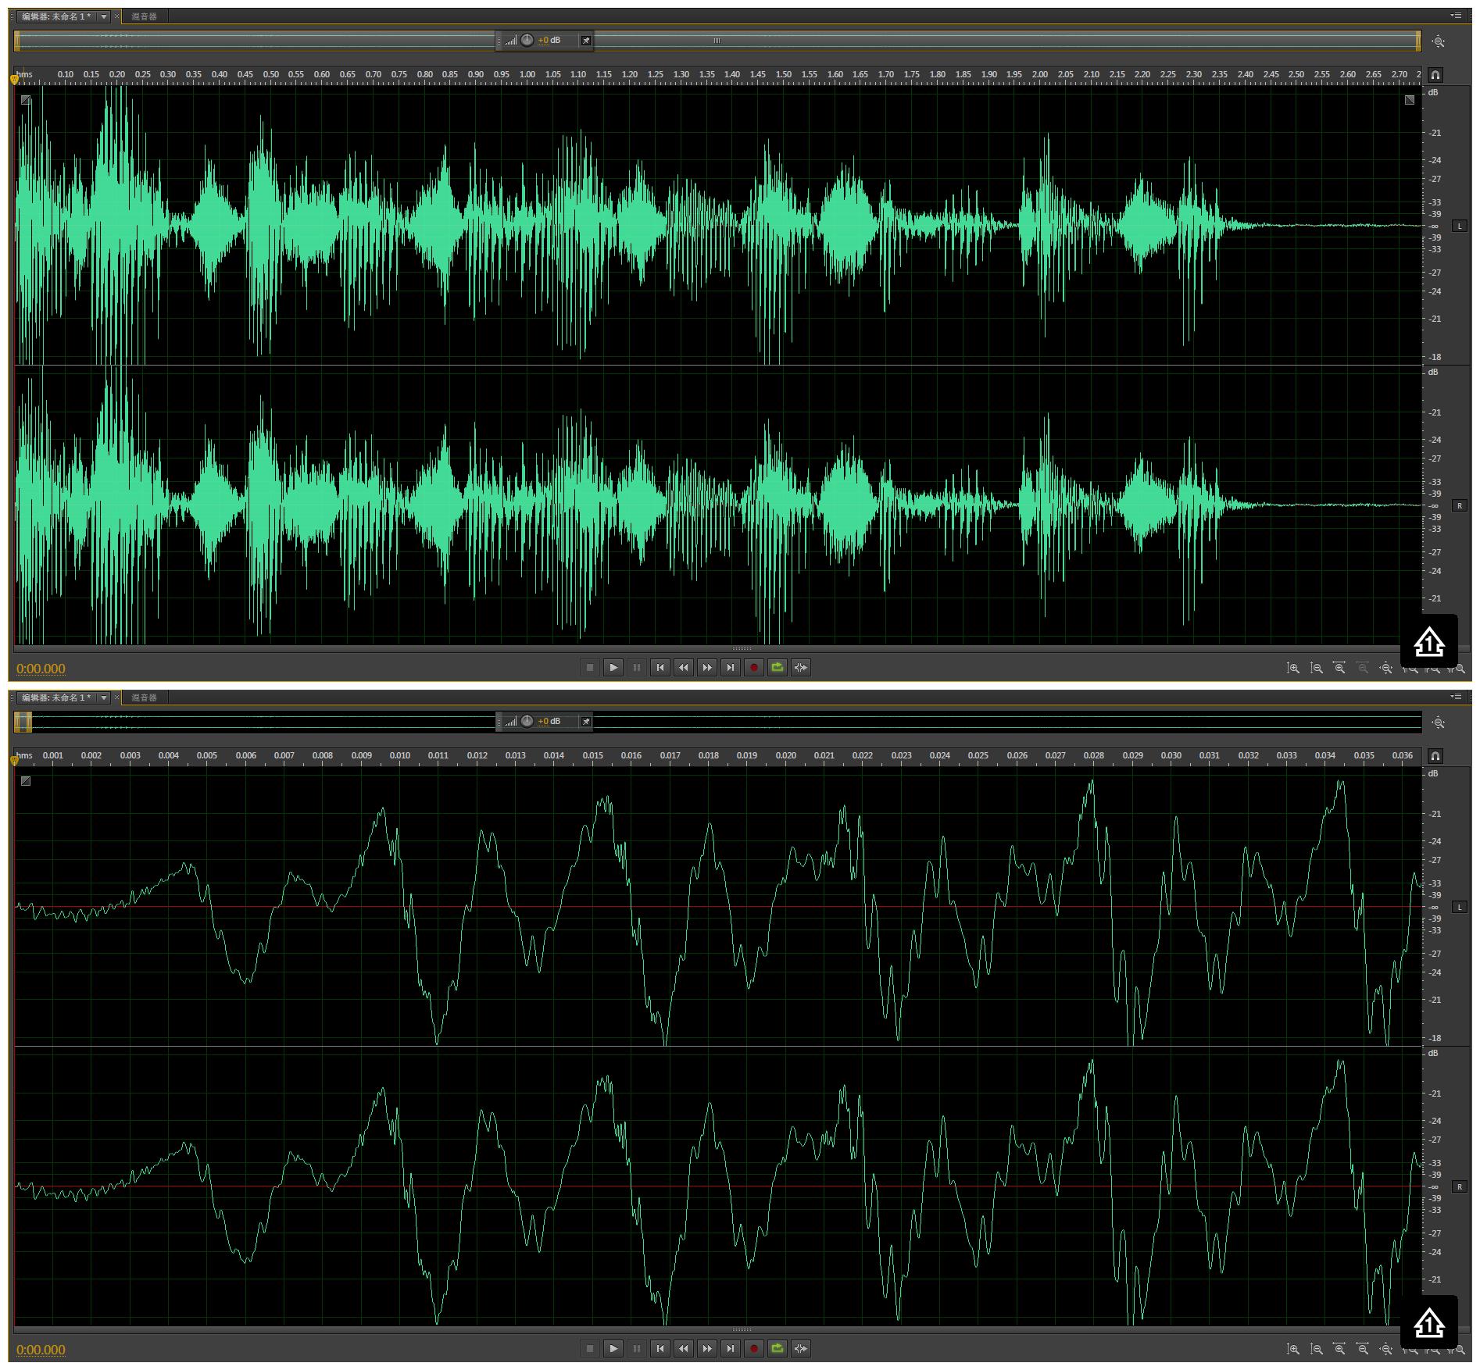Click the upper editor time display 0:00.000
1480x1370 pixels.
pyautogui.click(x=41, y=669)
